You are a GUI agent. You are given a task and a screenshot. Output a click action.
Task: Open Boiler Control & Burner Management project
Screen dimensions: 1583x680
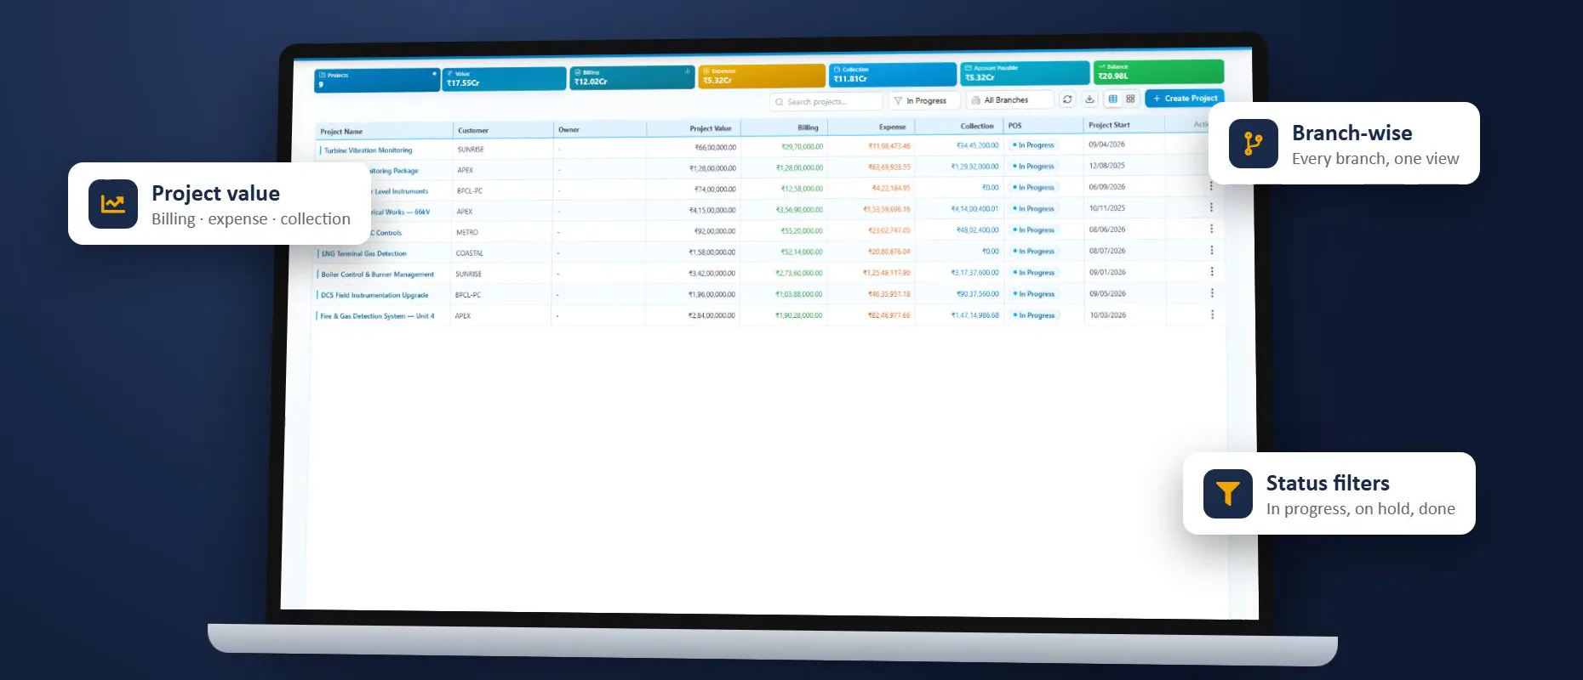pos(377,275)
